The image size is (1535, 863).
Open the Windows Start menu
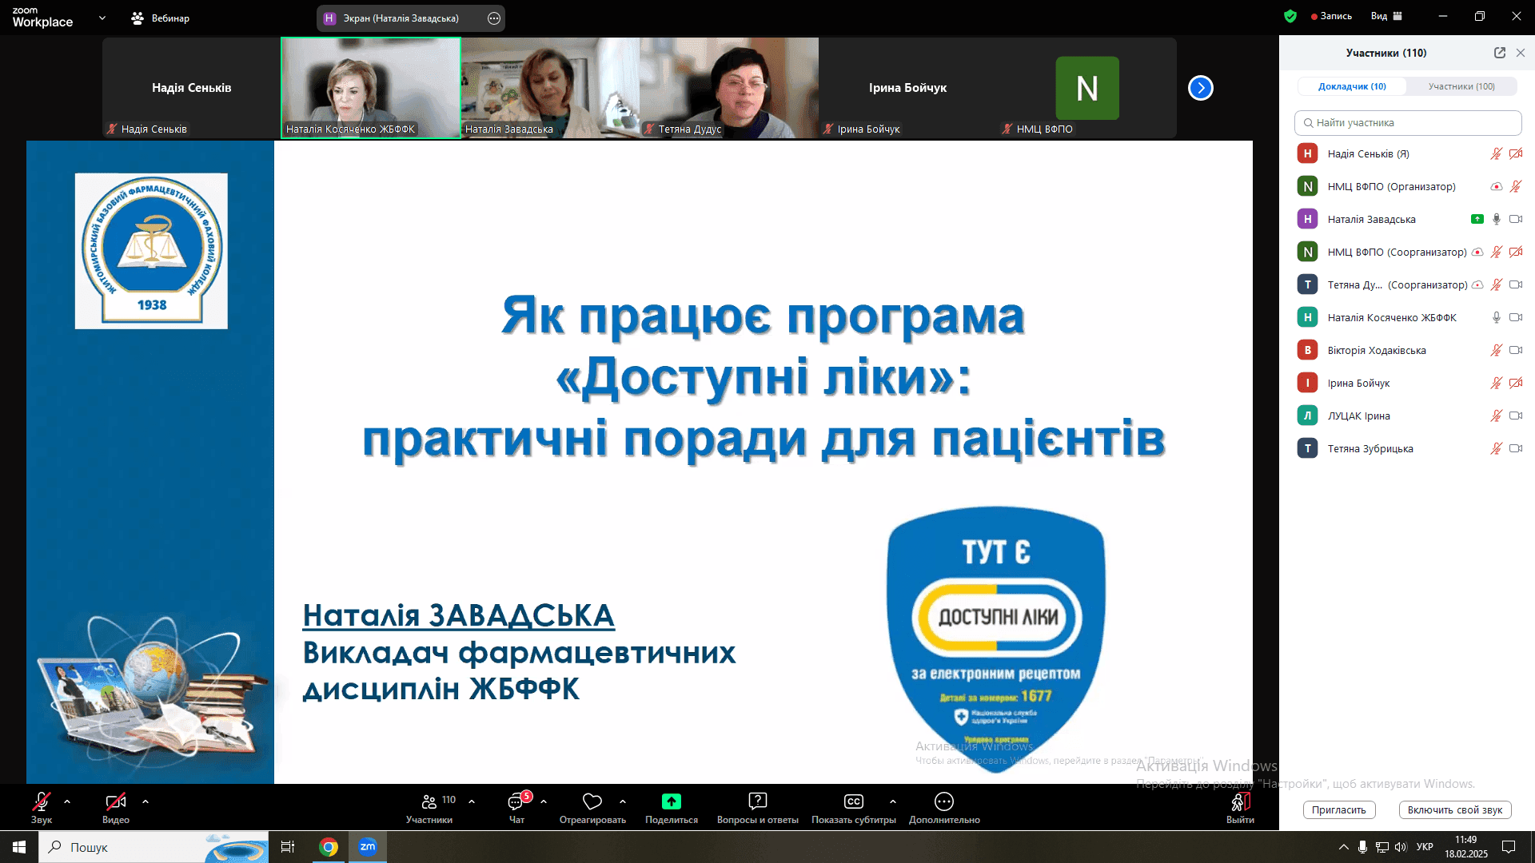[19, 847]
